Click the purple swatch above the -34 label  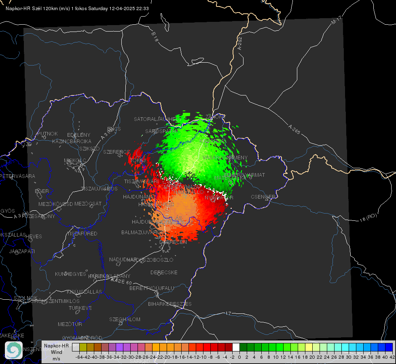coord(119,347)
